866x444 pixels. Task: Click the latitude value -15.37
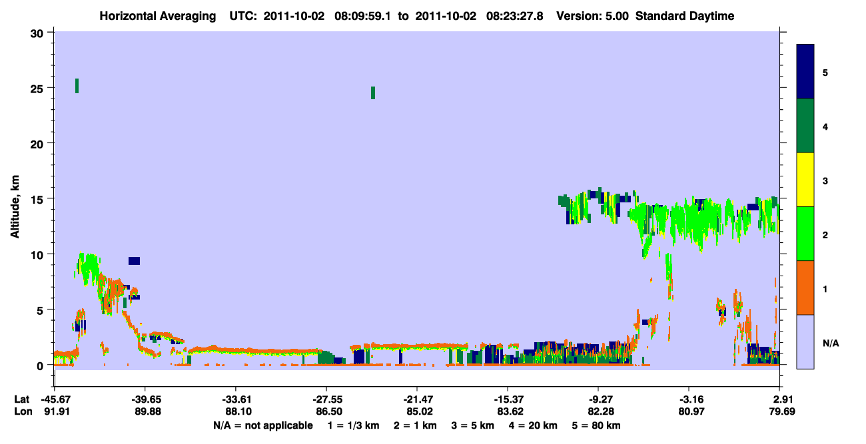(508, 399)
